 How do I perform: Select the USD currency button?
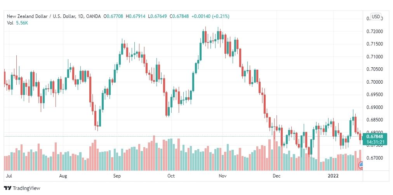point(376,17)
